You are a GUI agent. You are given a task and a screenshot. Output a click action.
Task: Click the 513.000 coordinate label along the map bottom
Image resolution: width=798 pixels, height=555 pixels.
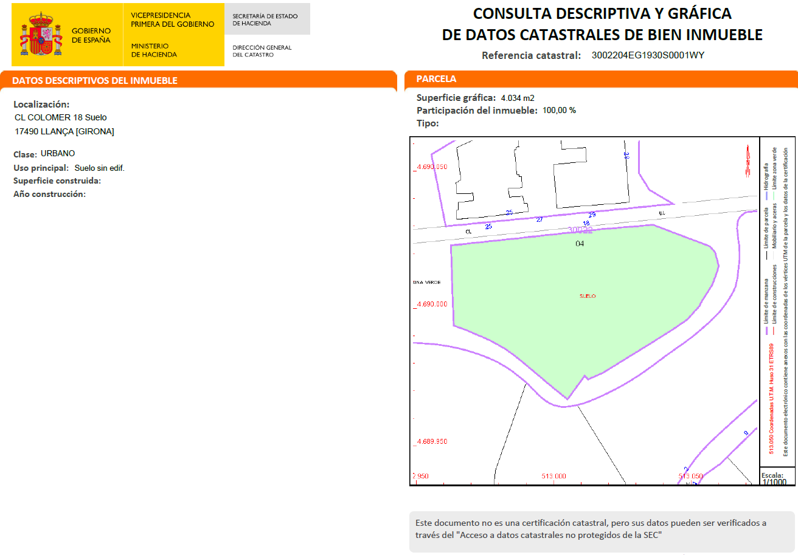(x=553, y=476)
